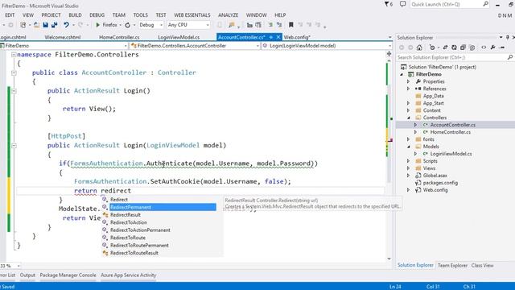The width and height of the screenshot is (515, 290).
Task: Open the BUILD menu
Action: 75,15
